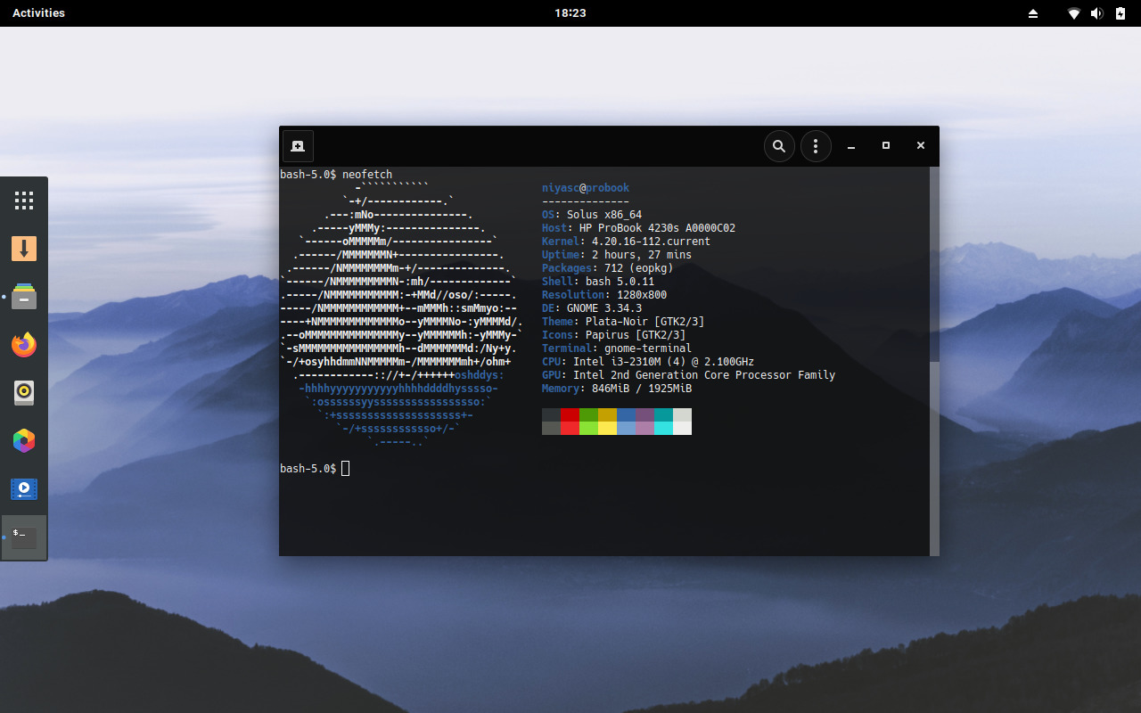Select the Terminal icon in dock
Screen dimensions: 1141x713
tap(24, 537)
